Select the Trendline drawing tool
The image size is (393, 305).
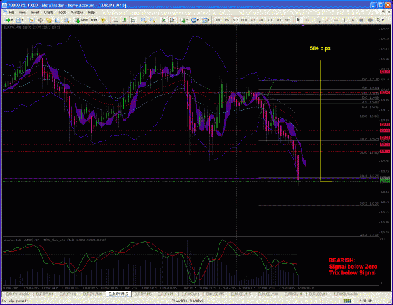tap(327, 20)
